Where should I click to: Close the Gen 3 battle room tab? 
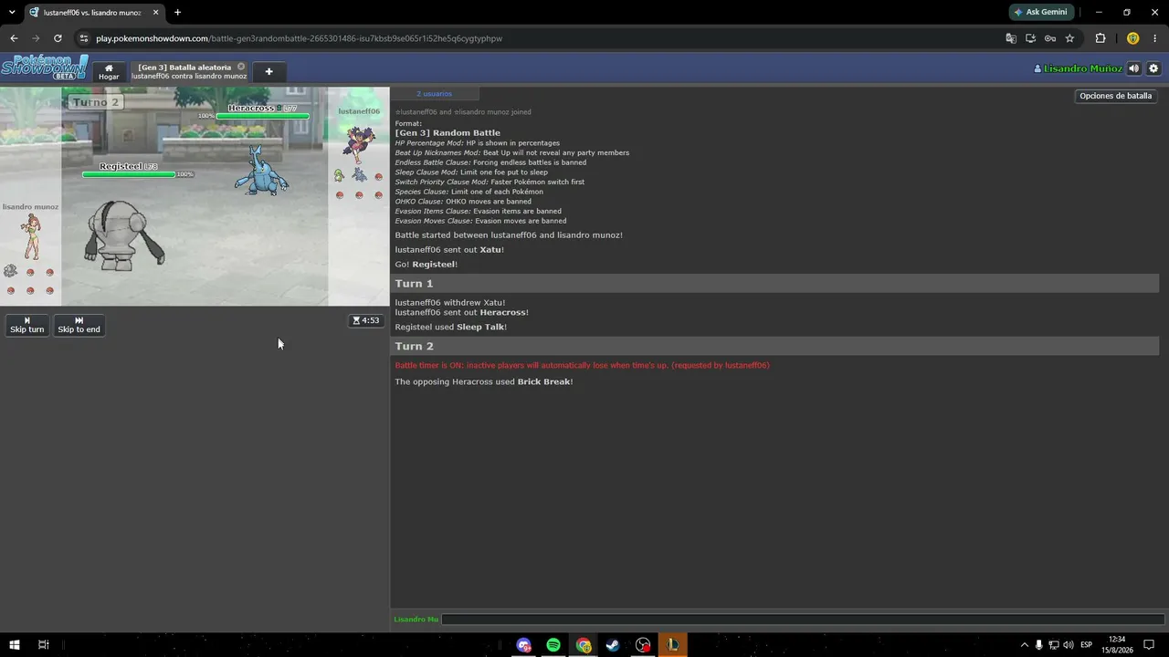point(241,67)
